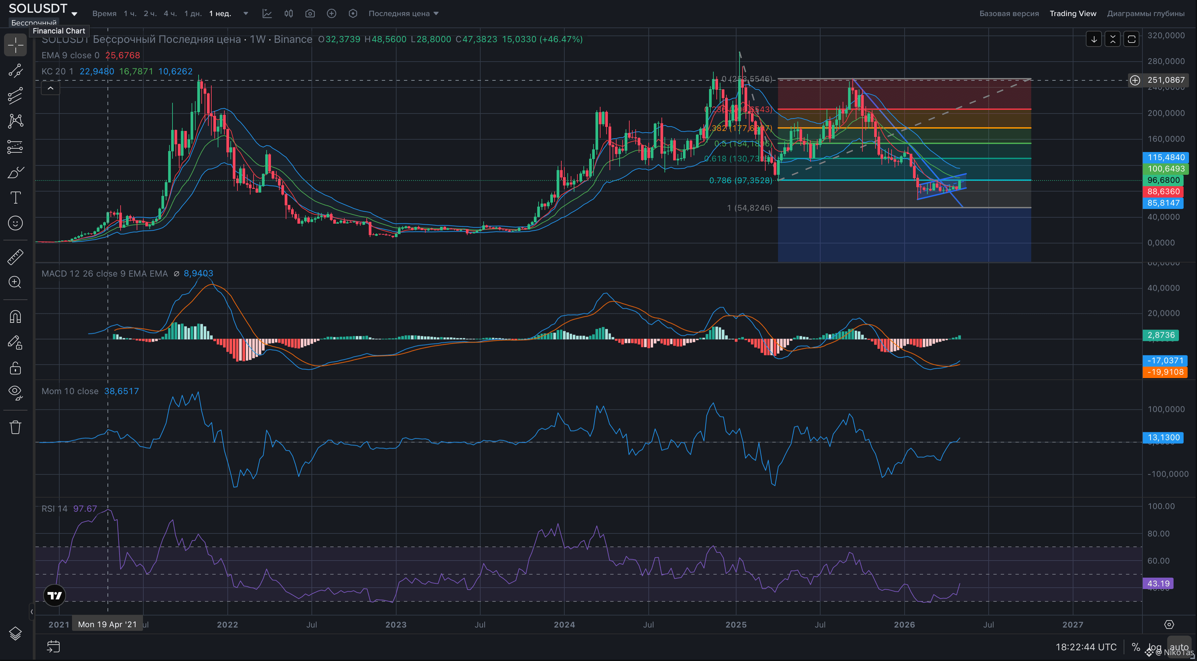Switch to the 1 ч. interval
The width and height of the screenshot is (1197, 661).
(130, 13)
